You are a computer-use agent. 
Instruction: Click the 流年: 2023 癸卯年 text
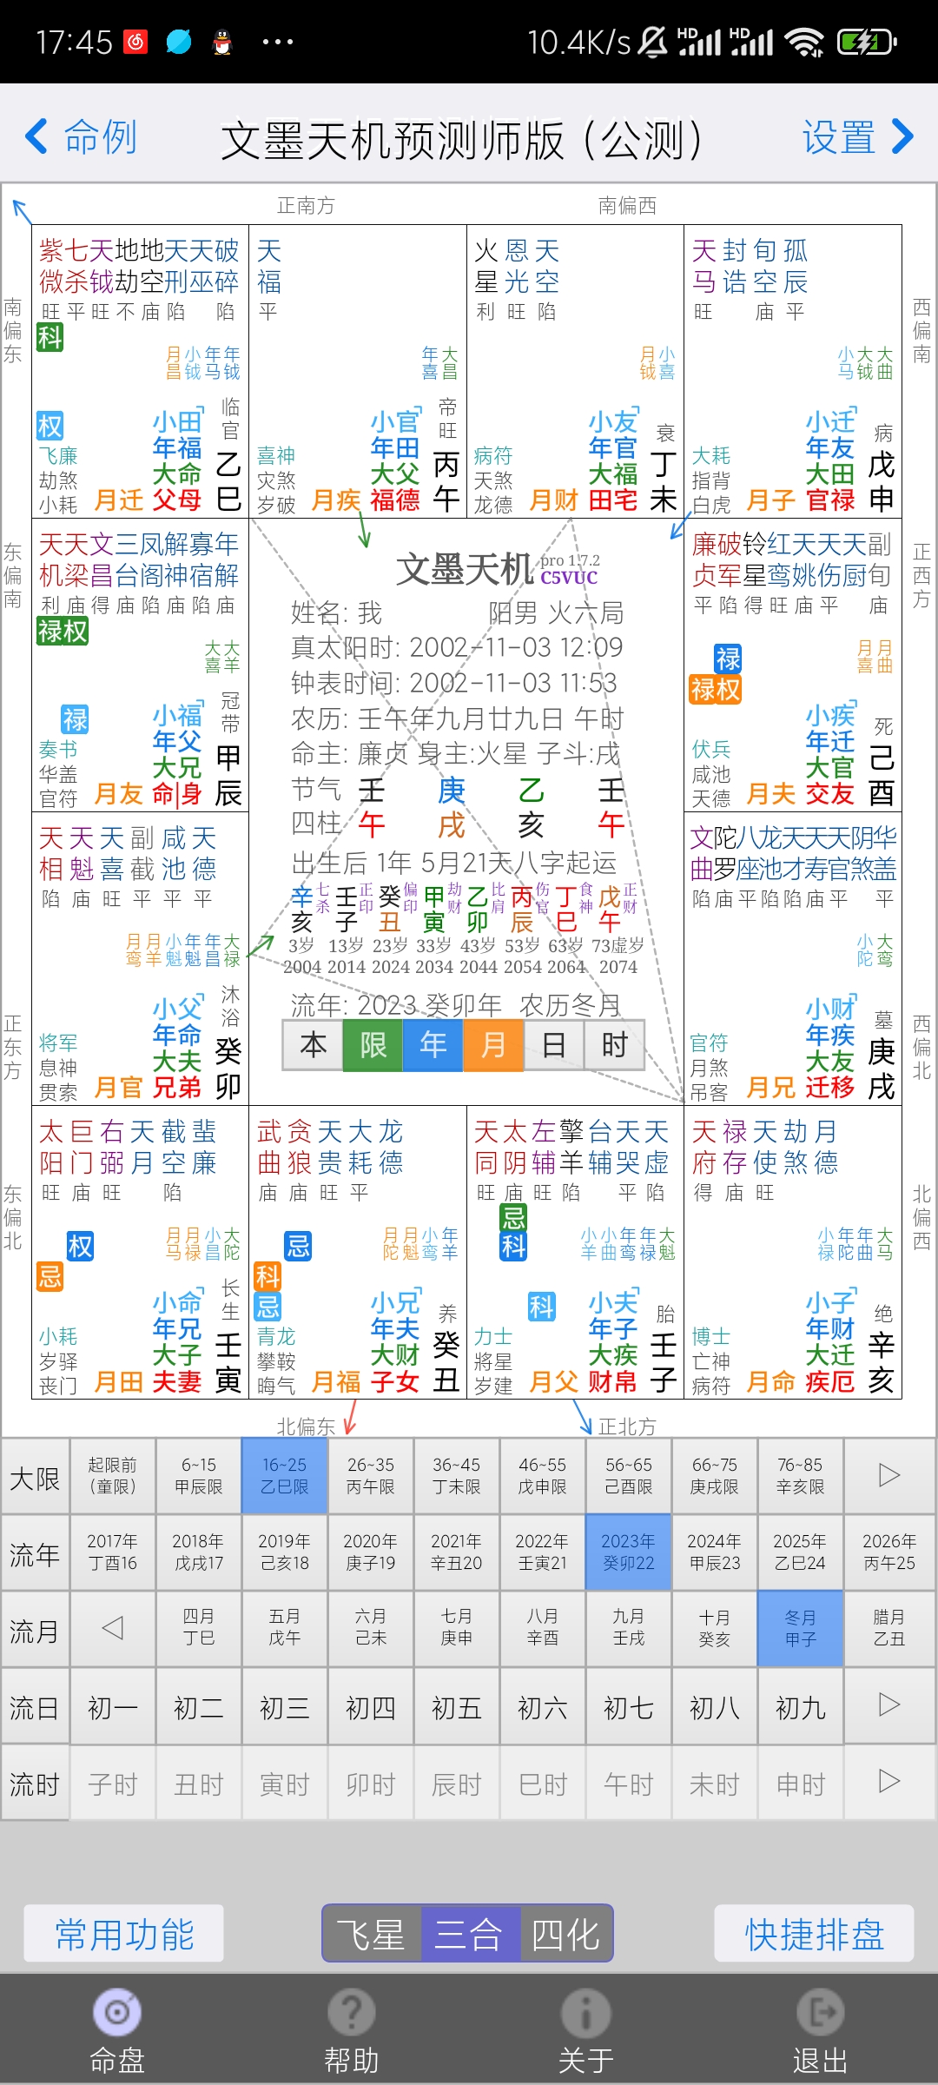[397, 1005]
